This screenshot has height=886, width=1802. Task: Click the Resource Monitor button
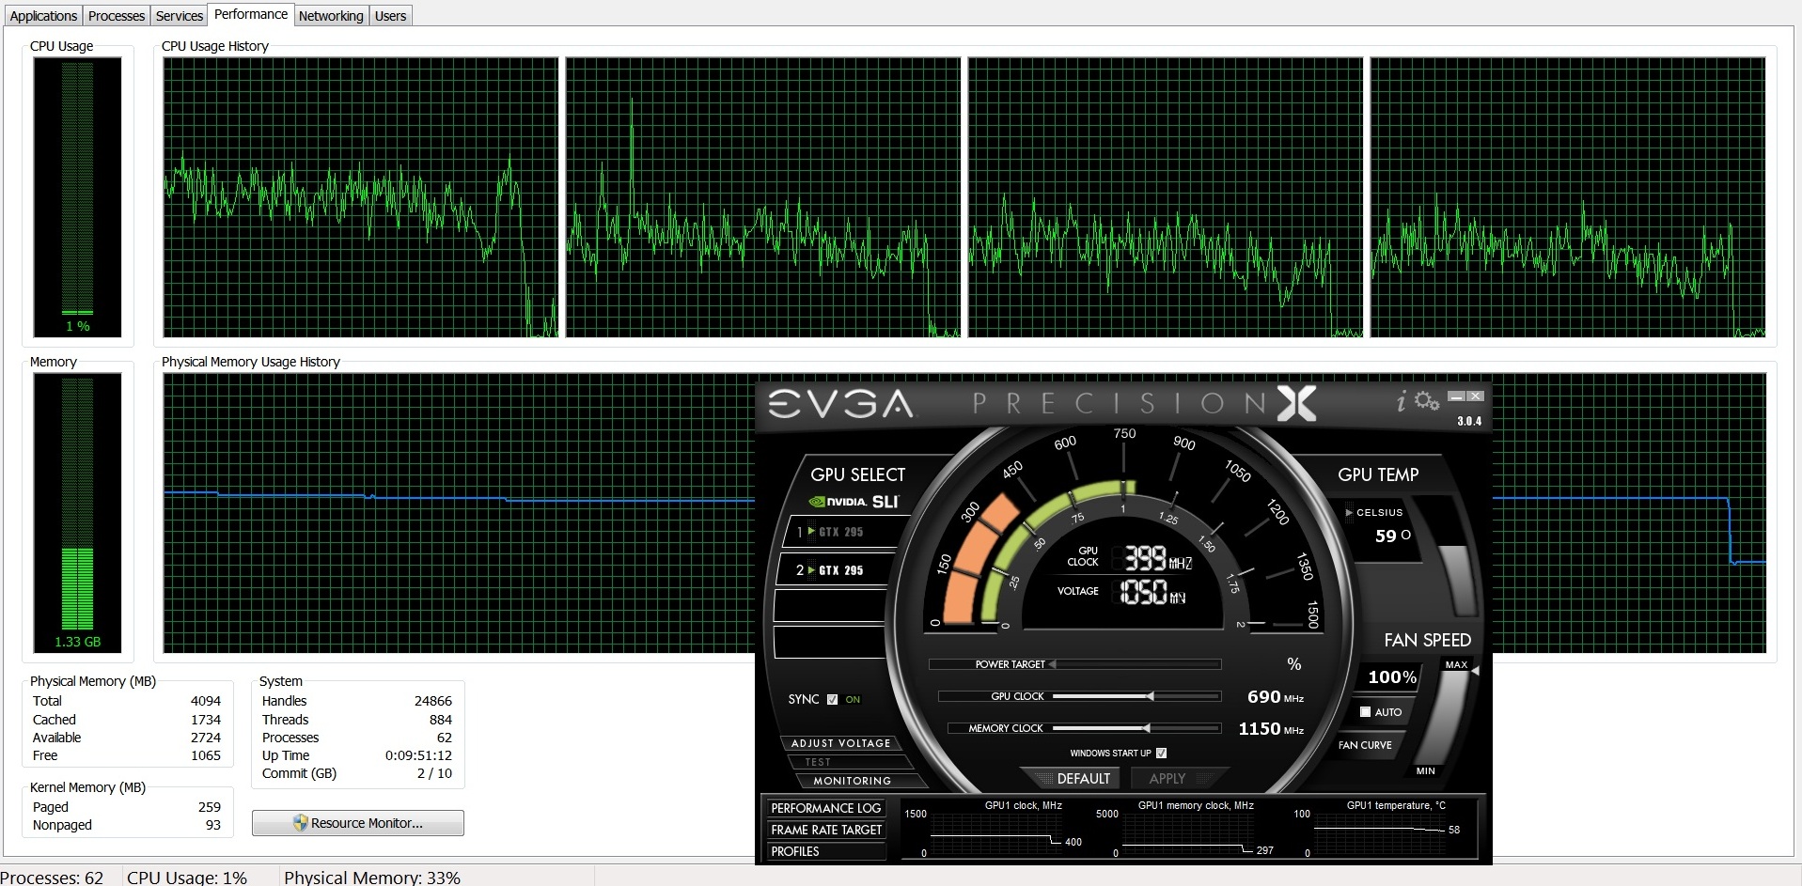pos(357,823)
